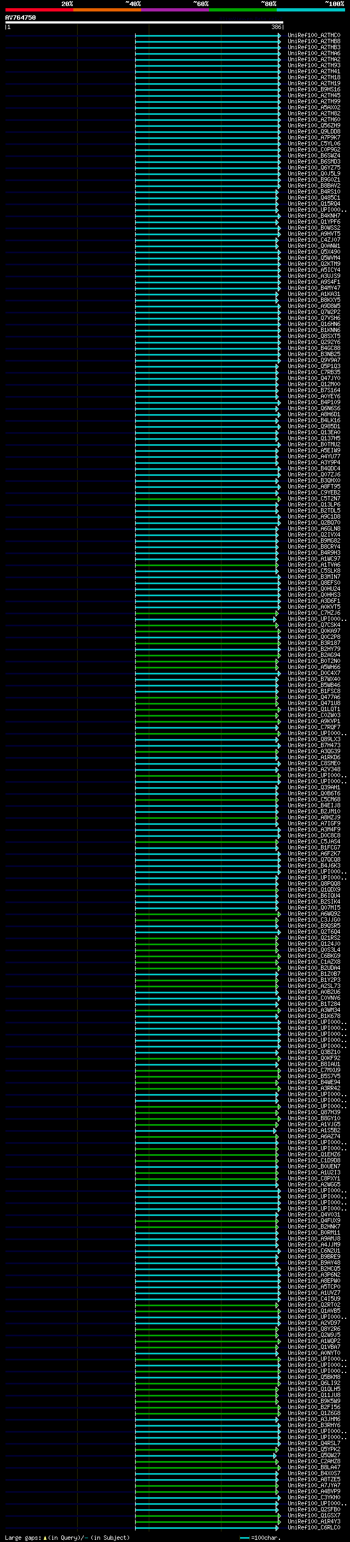Click label UniRef100_Q9LDD8
350x1542 pixels.
[314, 132]
